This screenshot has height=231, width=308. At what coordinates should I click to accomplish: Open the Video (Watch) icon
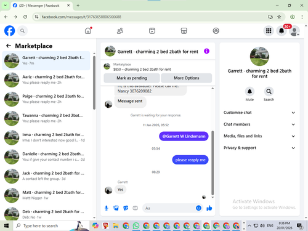[x=152, y=31]
